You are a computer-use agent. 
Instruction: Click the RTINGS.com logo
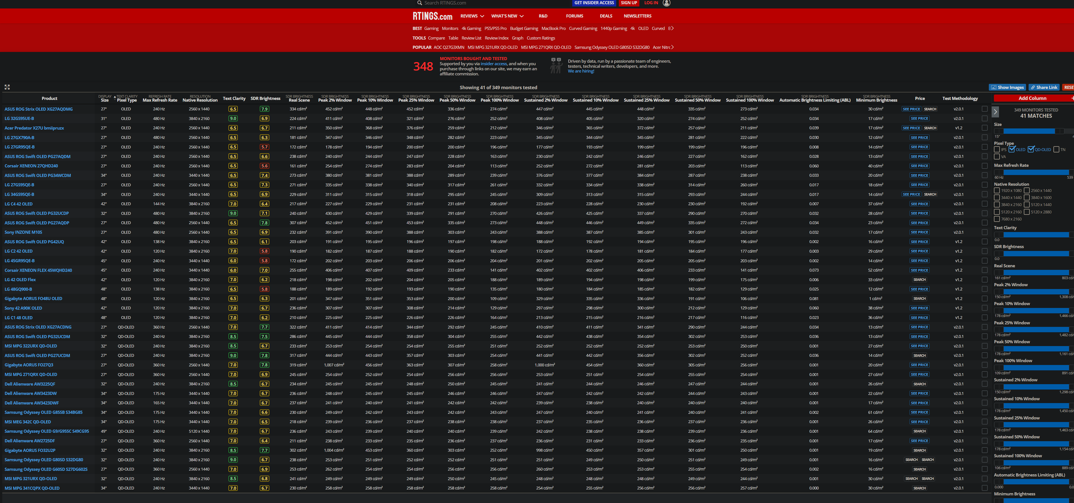click(x=432, y=16)
